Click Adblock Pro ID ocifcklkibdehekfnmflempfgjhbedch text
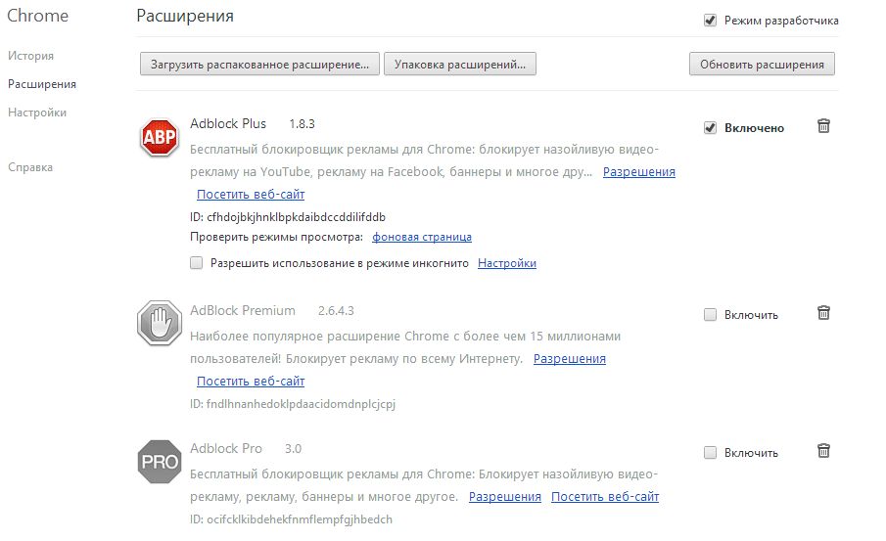The height and width of the screenshot is (541, 886). 291,519
